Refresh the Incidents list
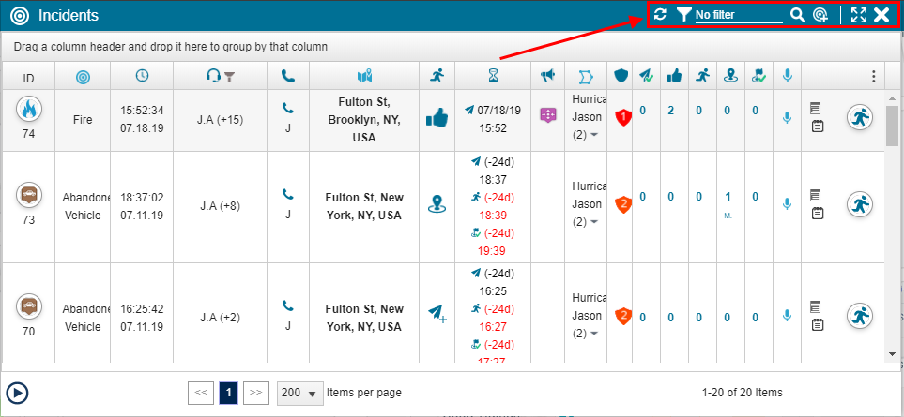Screen dimensions: 904x417 click(x=661, y=15)
